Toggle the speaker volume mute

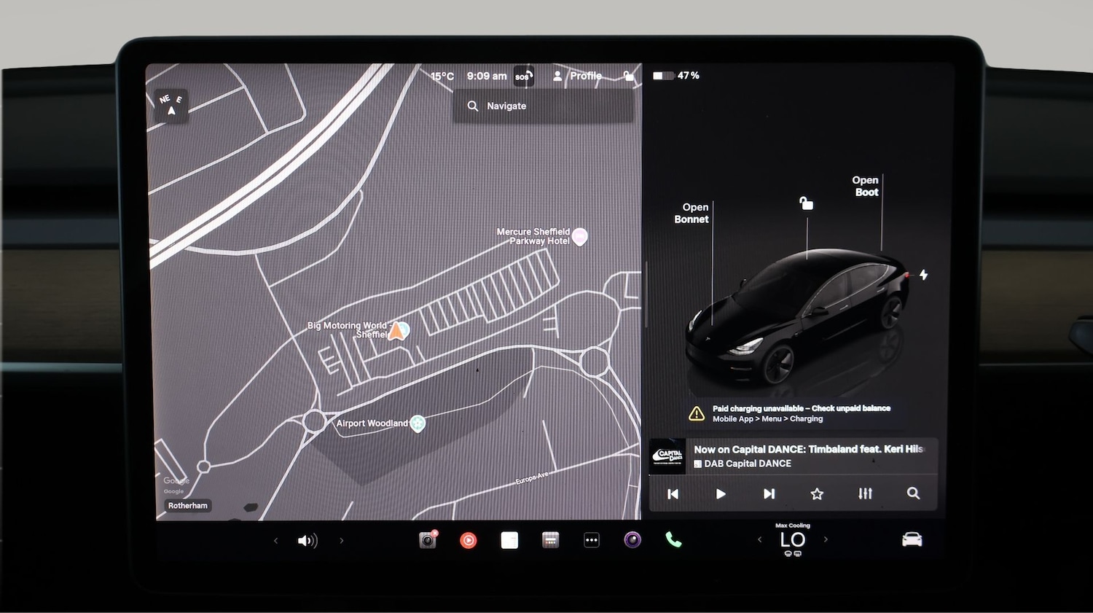click(x=309, y=540)
